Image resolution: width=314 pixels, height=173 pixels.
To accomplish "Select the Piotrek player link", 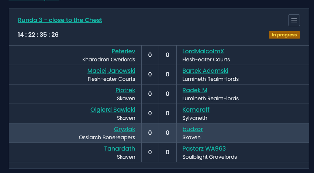I will [x=125, y=90].
